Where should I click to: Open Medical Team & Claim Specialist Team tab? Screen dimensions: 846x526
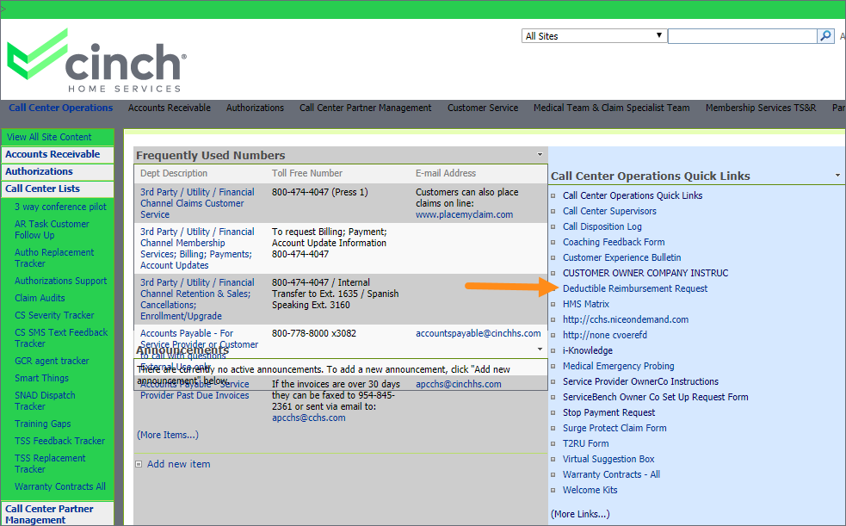tap(611, 108)
